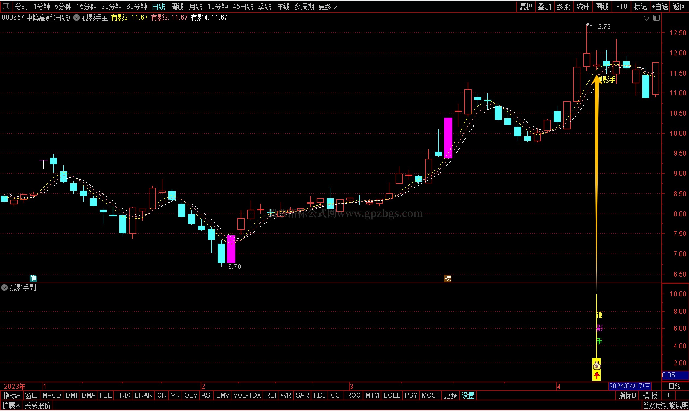Click the diamond icon above price axis
Screen dimensions: 689x411
646,18
